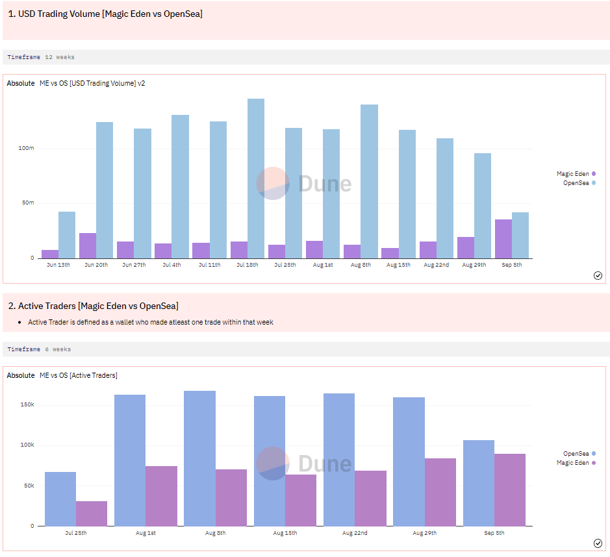Screen dimensions: 610x557
Task: Toggle Magic Eden series in Trading Volume legend
Action: click(576, 174)
